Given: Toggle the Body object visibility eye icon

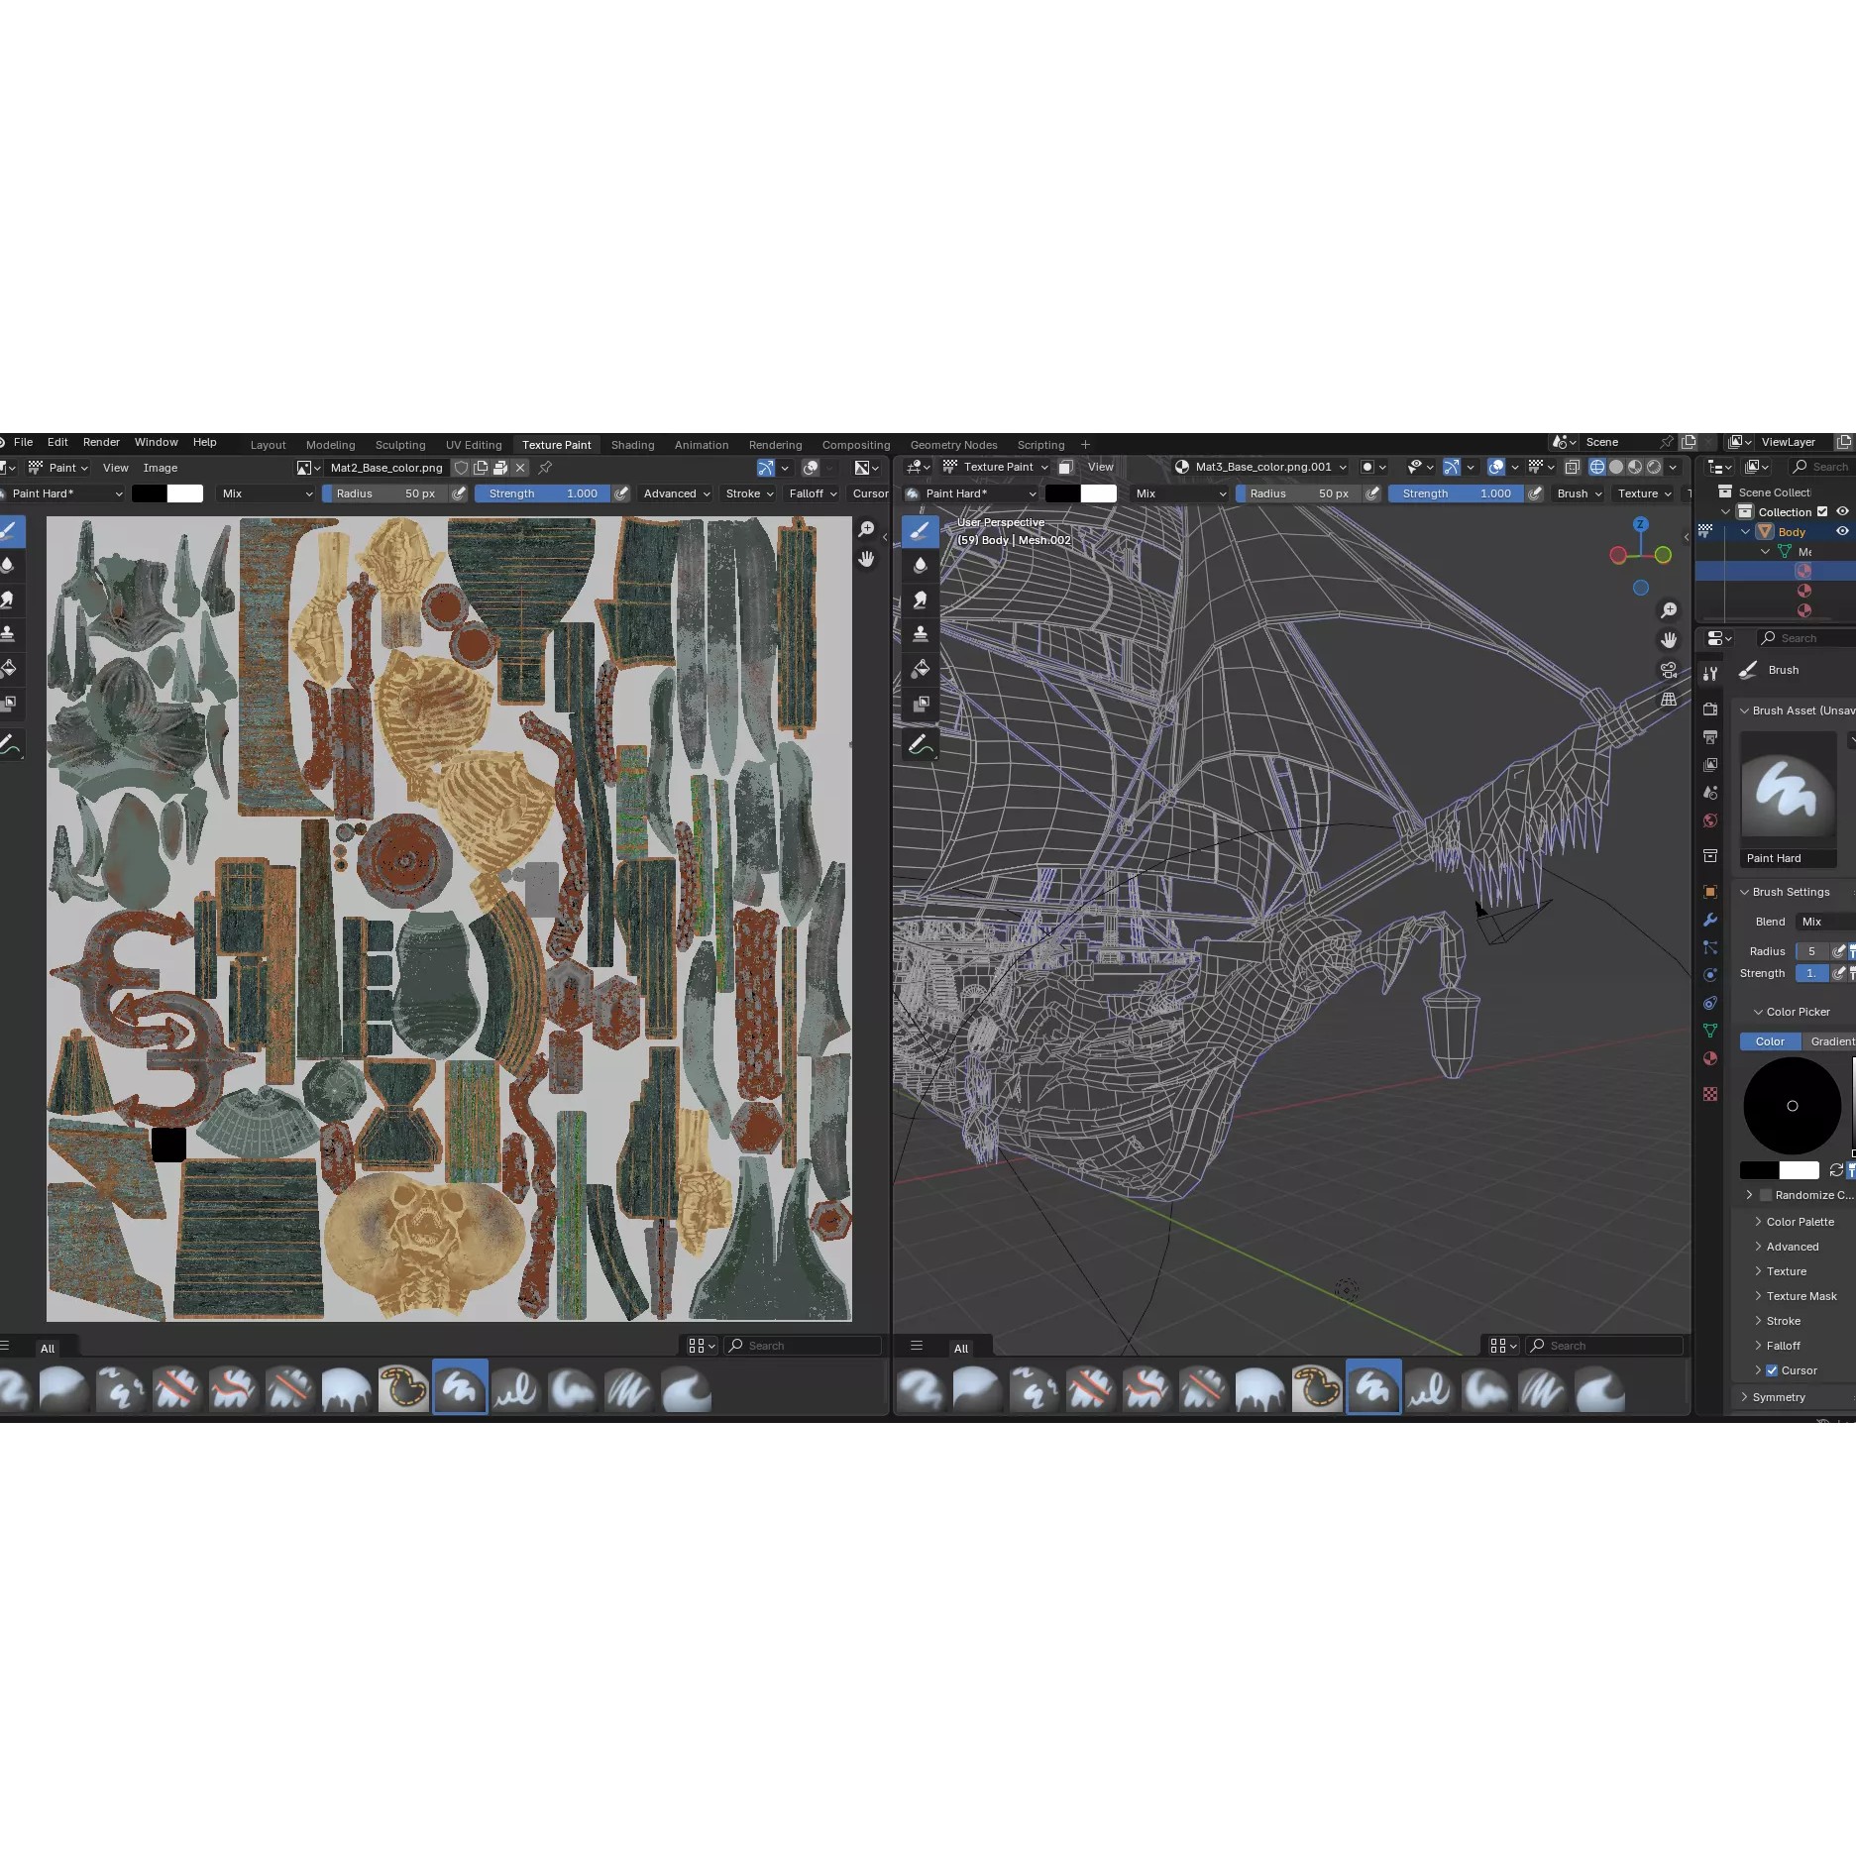Looking at the screenshot, I should 1842,532.
